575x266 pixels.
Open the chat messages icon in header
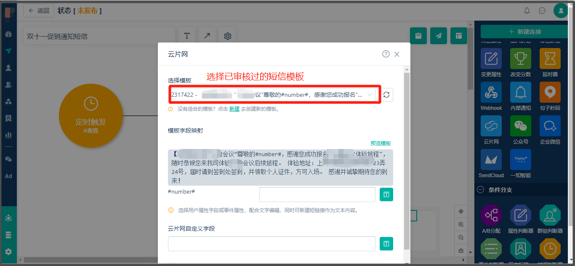[x=542, y=11]
